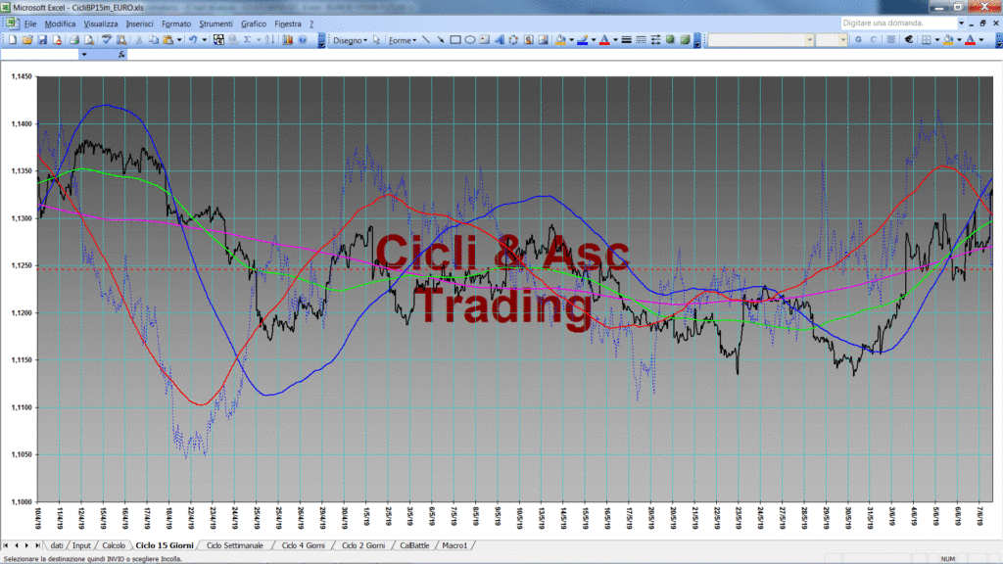Toggle Italic (C) formatting
This screenshot has height=564, width=1003.
coord(873,40)
